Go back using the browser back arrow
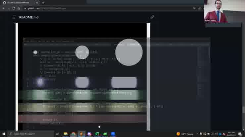 pyautogui.click(x=3, y=8)
